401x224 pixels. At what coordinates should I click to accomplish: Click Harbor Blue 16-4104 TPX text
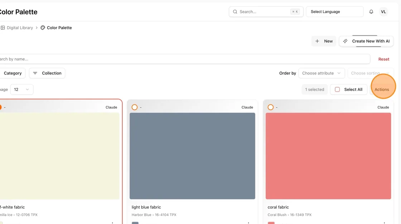[154, 215]
